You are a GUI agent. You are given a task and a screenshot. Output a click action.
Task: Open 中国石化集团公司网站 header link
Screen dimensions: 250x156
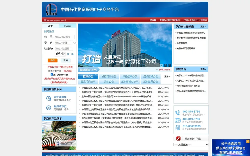click(170, 20)
